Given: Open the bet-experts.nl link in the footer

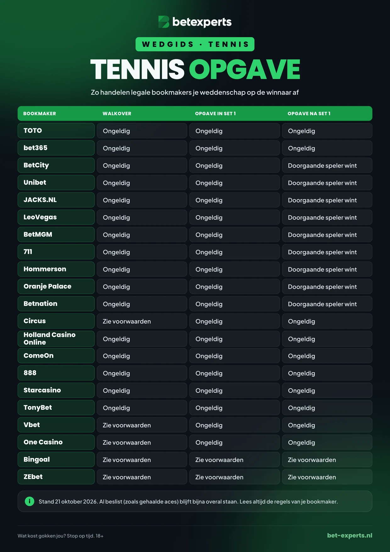Looking at the screenshot, I should pos(349,535).
